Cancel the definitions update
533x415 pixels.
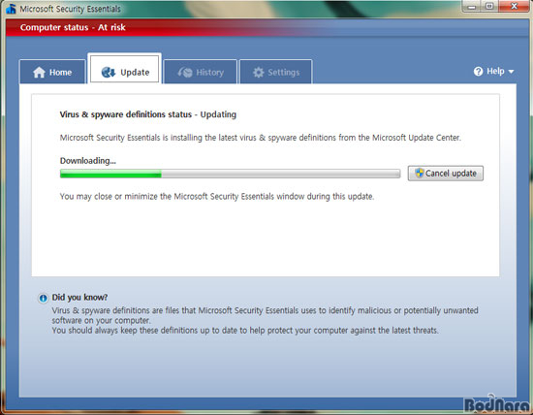pos(446,174)
